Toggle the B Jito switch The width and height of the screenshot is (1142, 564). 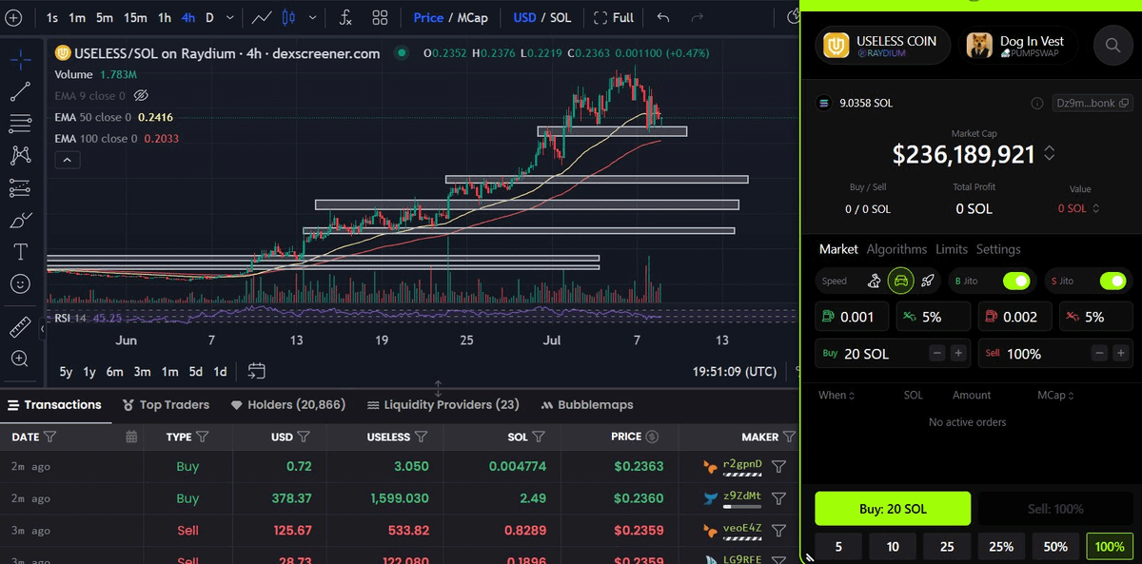pos(1016,281)
